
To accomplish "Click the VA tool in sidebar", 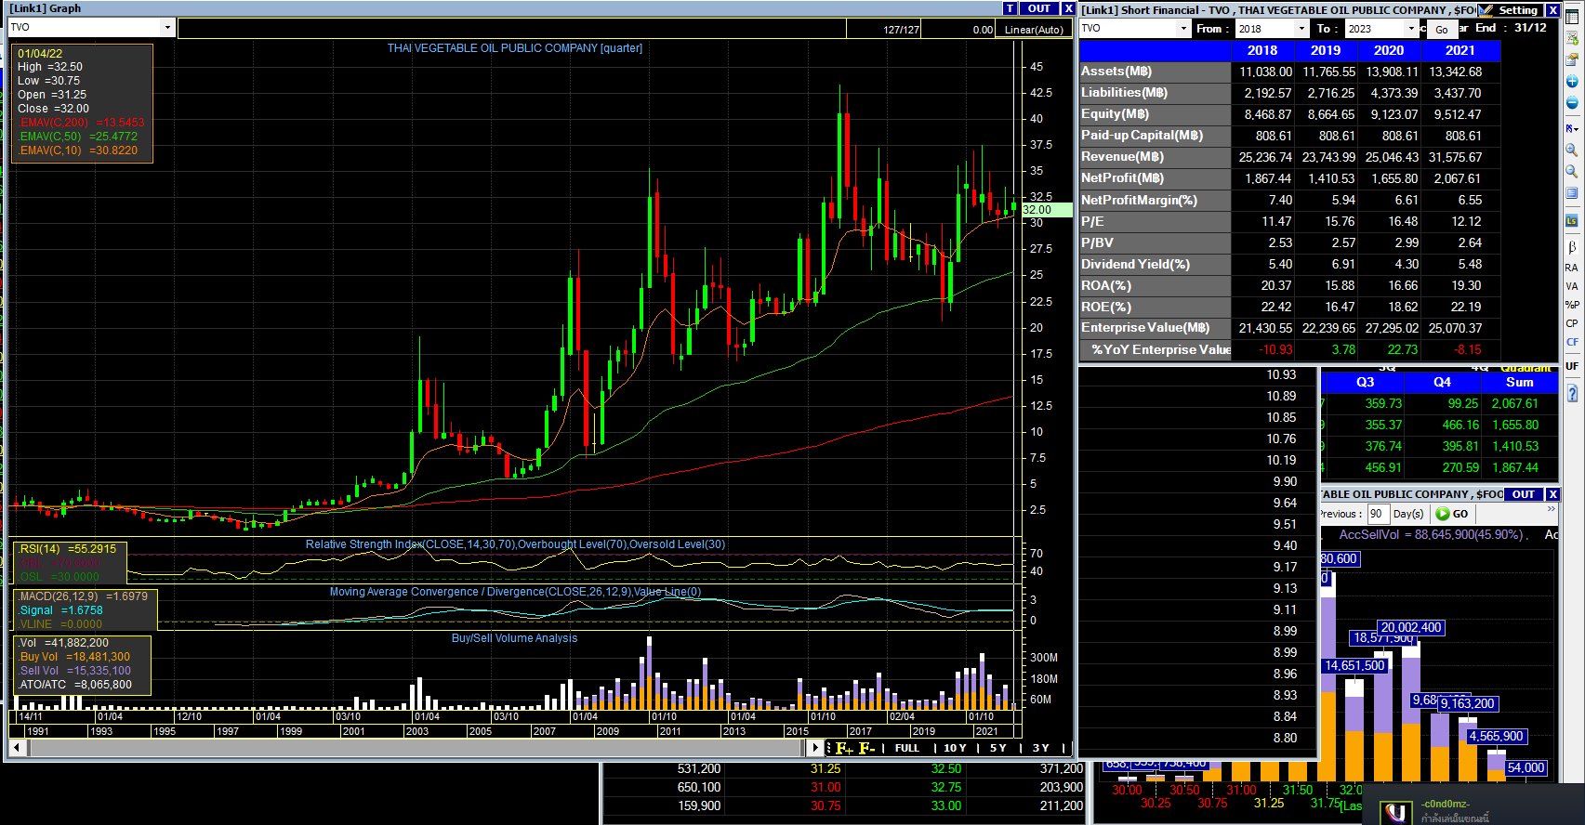I will point(1572,286).
